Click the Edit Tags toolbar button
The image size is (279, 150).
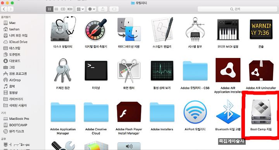click(x=114, y=9)
